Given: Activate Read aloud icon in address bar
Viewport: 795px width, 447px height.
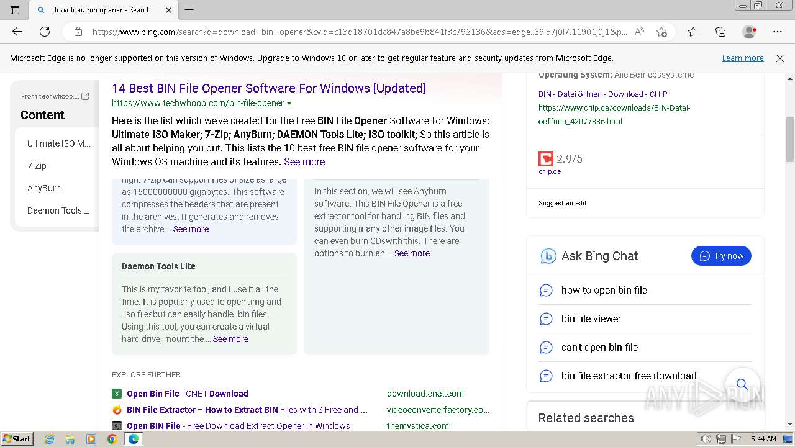Looking at the screenshot, I should coord(639,32).
